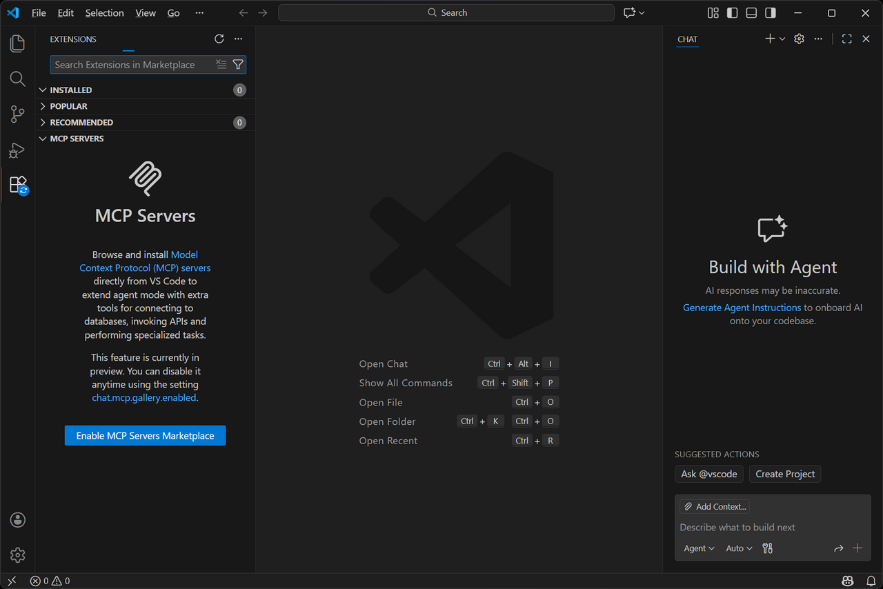Open Extensions views and more actions menu
883x589 pixels.
click(x=238, y=39)
